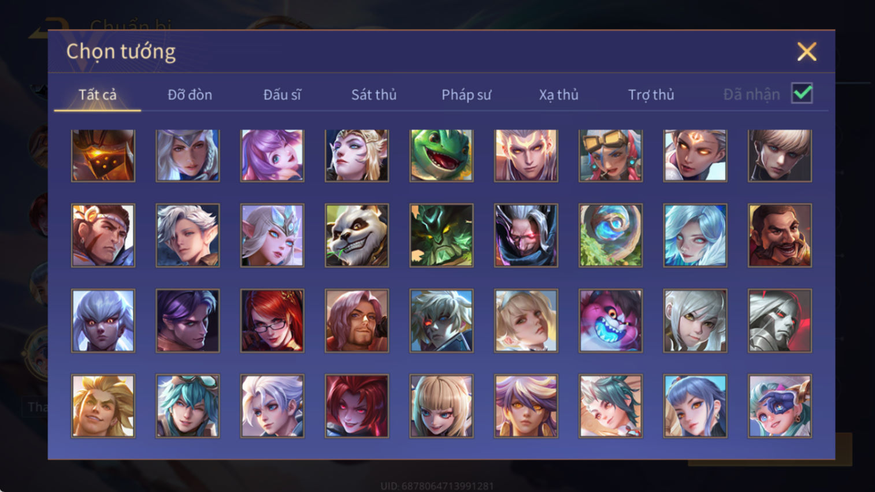Select the green forest monster hero portrait
Screen dimensions: 875x492
click(x=442, y=235)
